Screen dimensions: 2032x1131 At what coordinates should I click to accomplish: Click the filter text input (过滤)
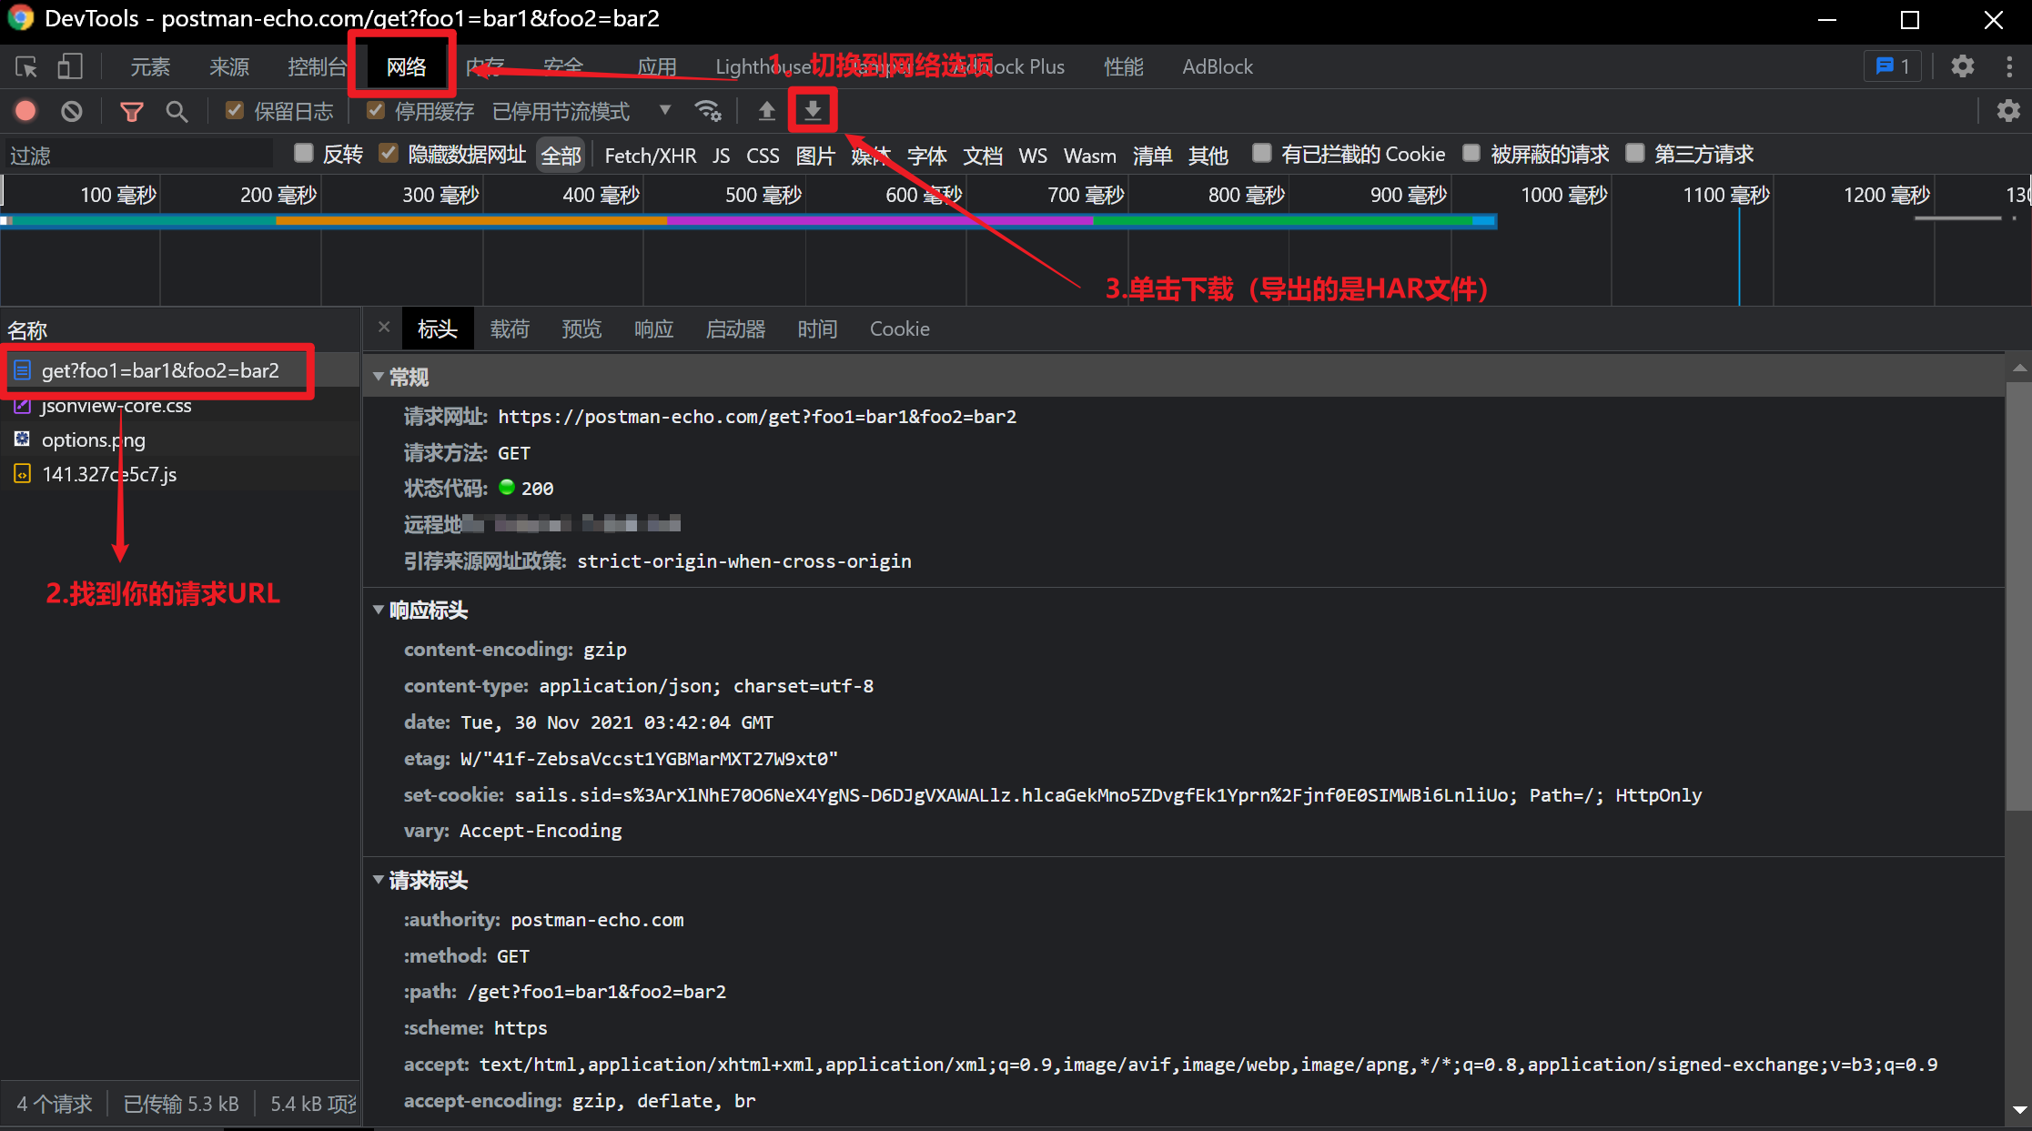coord(138,155)
